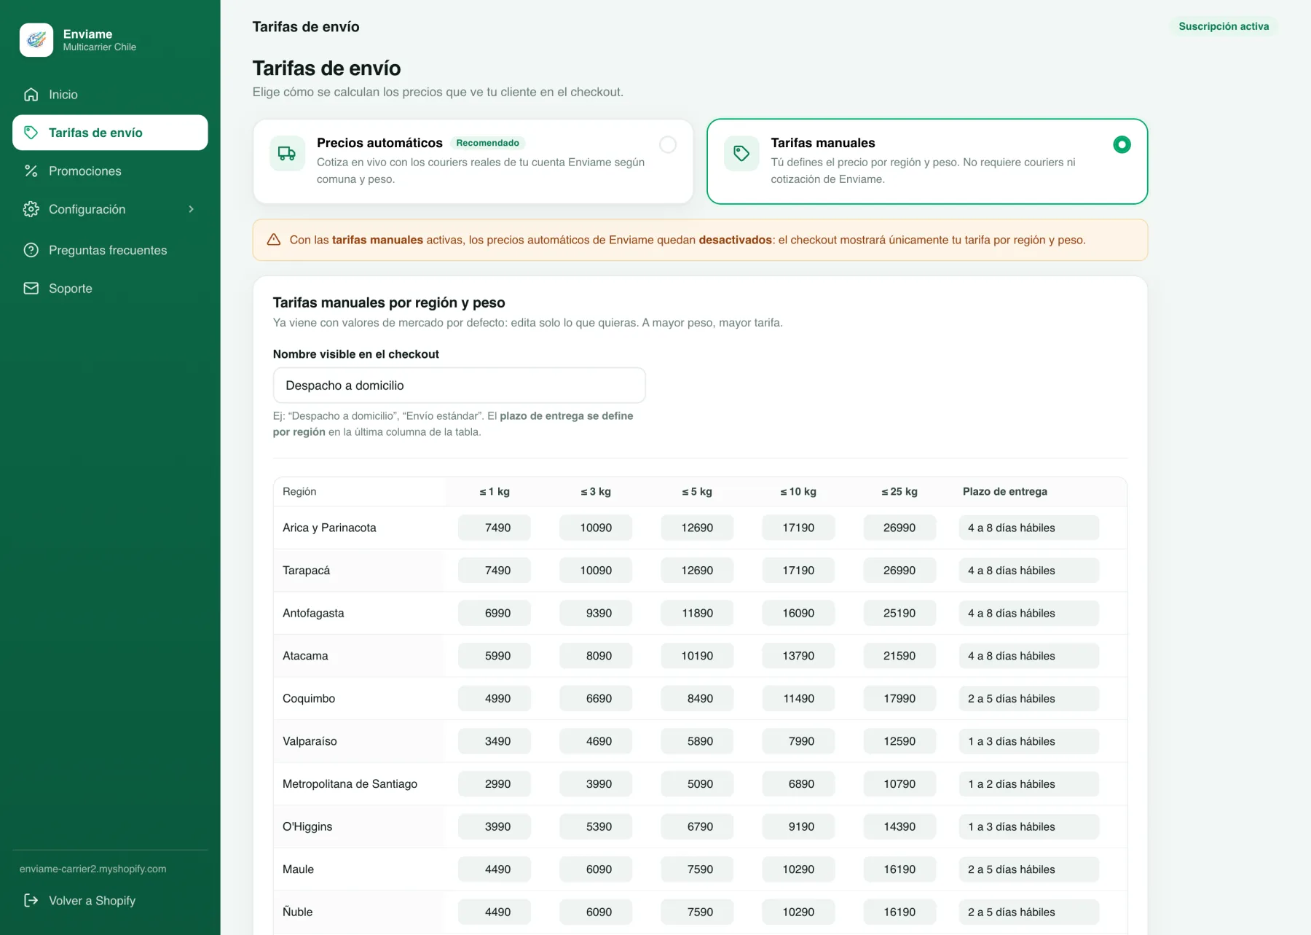Viewport: 1311px width, 935px height.
Task: Click the Plazo de entrega column header
Action: point(1005,491)
